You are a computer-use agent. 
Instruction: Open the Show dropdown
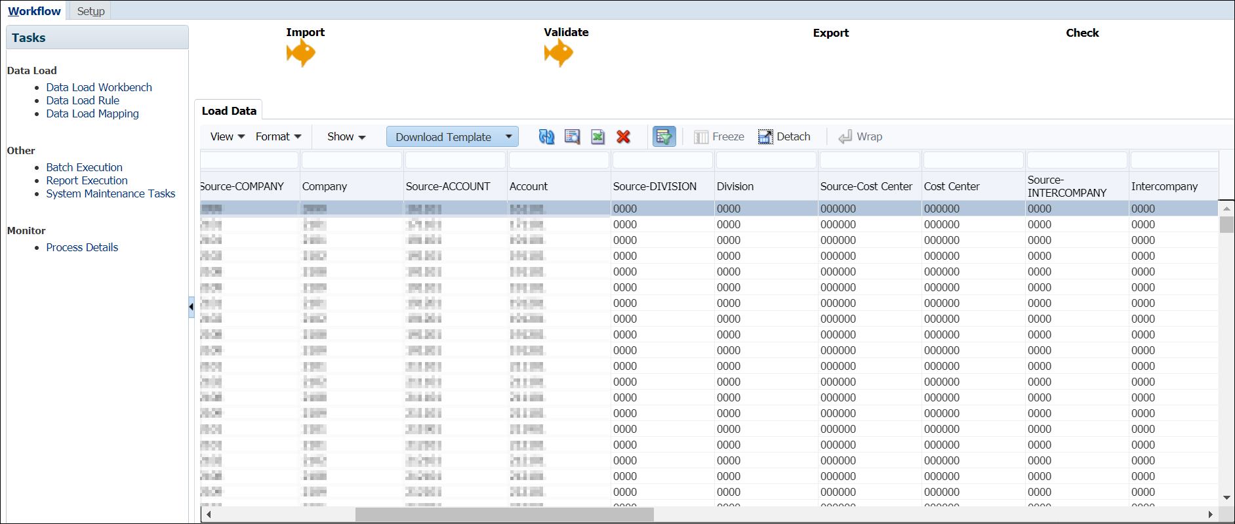click(346, 136)
